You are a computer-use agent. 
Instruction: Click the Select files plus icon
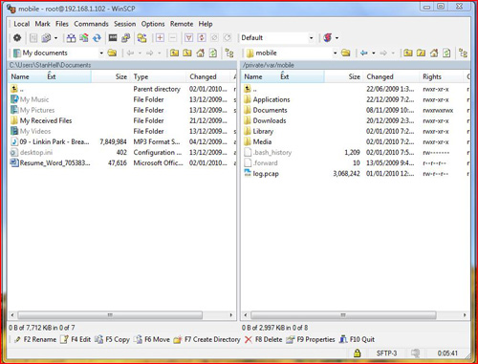160,38
